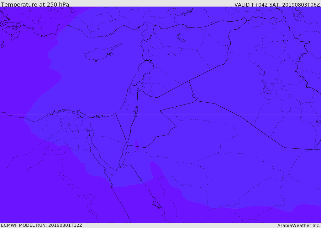The height and width of the screenshot is (228, 321).
Task: Select Lake Razzaza south of Tharthar
Action: click(267, 90)
